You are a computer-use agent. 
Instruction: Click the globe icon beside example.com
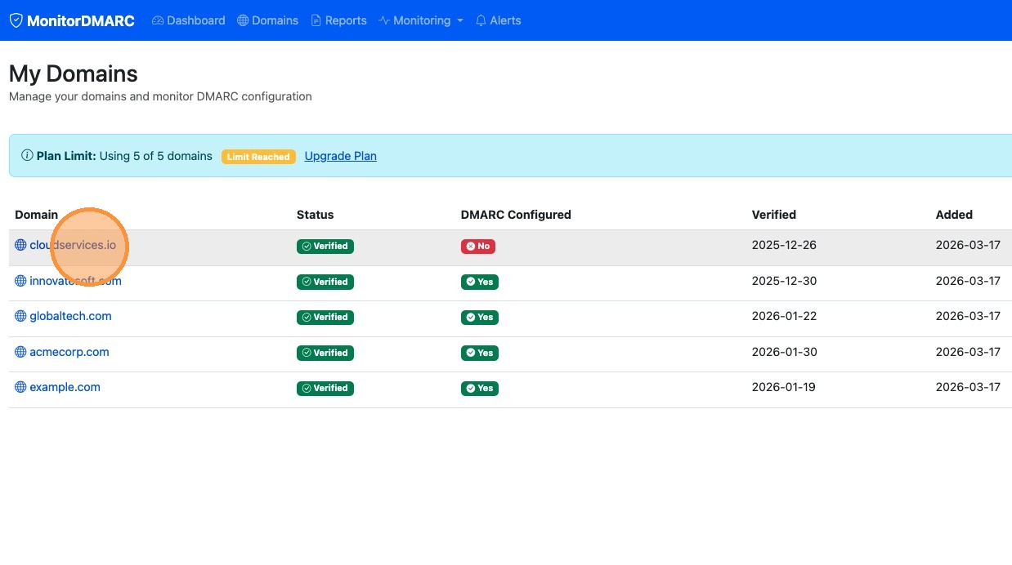tap(20, 387)
